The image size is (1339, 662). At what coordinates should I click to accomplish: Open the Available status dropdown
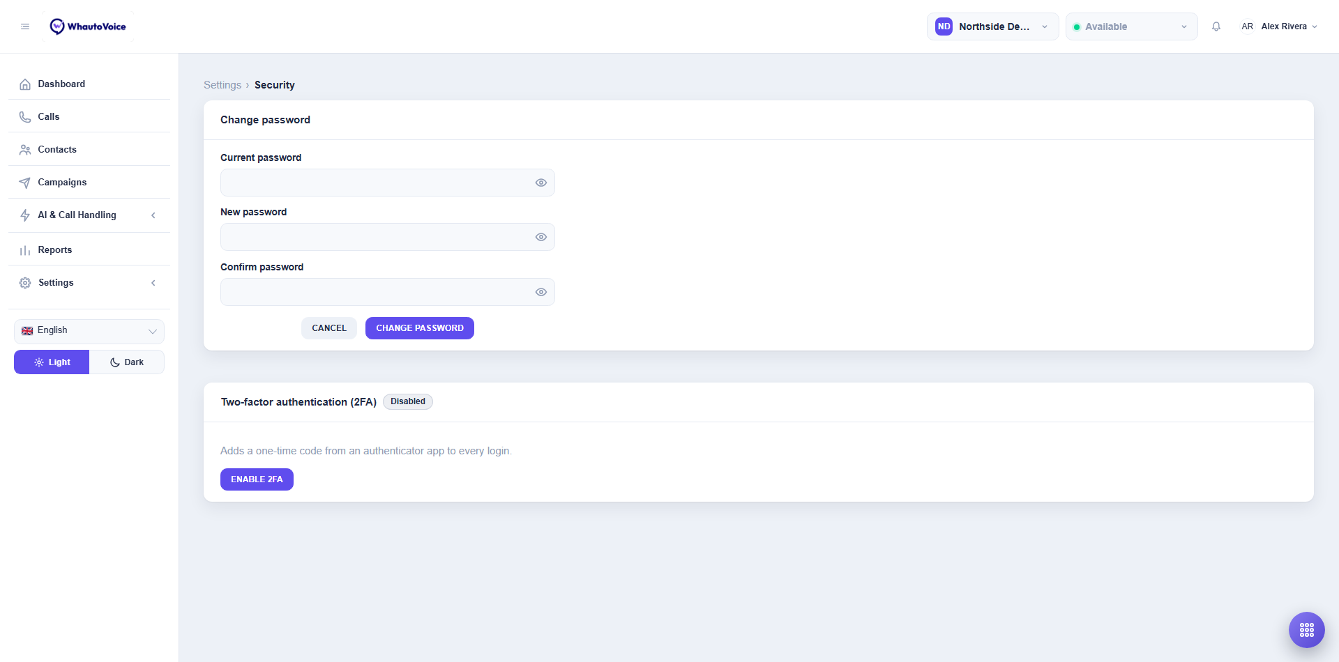click(1131, 26)
